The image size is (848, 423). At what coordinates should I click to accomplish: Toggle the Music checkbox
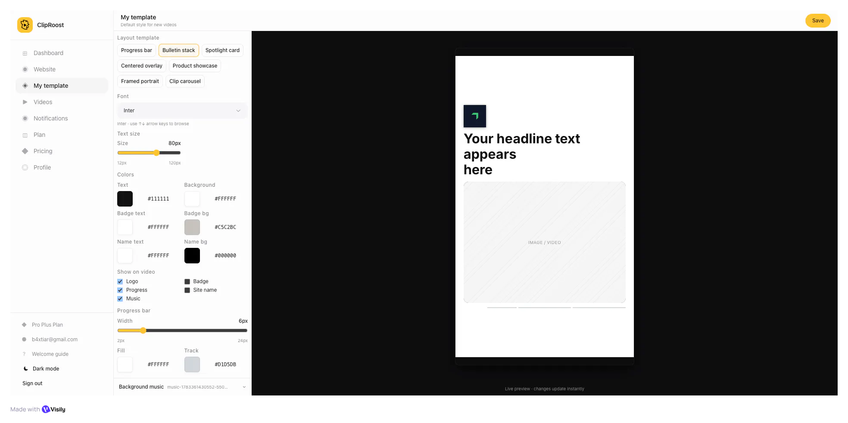120,299
